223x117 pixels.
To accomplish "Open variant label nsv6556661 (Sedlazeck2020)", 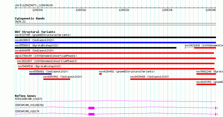I will (x=49, y=71).
